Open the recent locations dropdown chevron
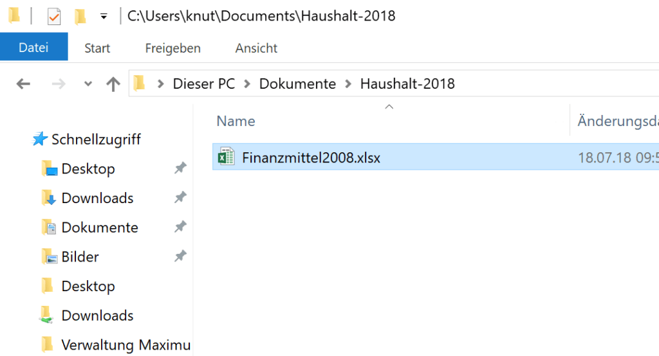The width and height of the screenshot is (659, 356). click(88, 84)
